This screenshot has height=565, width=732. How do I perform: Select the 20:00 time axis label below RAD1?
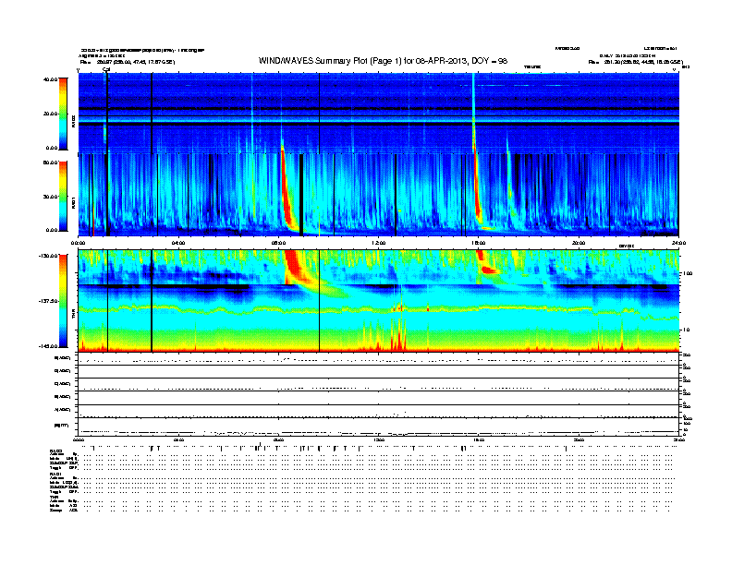[x=579, y=243]
